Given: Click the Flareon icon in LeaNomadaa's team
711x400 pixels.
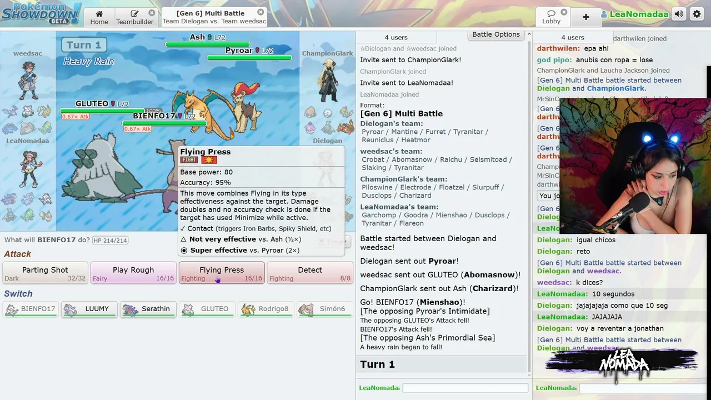Looking at the screenshot, I should pos(46,216).
